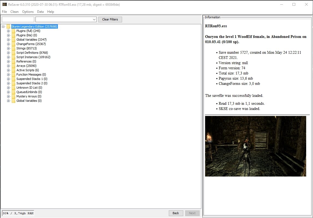Expand the ChangeForms node
313x218 pixels.
[8, 44]
